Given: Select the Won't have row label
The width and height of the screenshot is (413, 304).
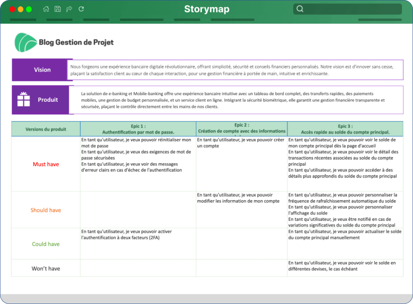Looking at the screenshot, I should pyautogui.click(x=46, y=269).
